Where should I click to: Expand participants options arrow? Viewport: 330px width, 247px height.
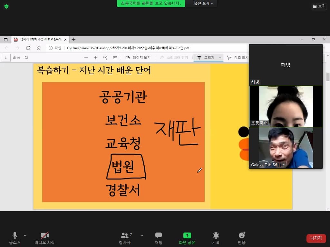(x=142, y=235)
